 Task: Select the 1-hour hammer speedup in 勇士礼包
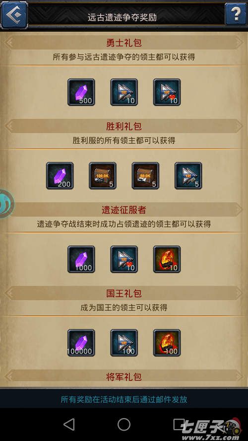[124, 92]
